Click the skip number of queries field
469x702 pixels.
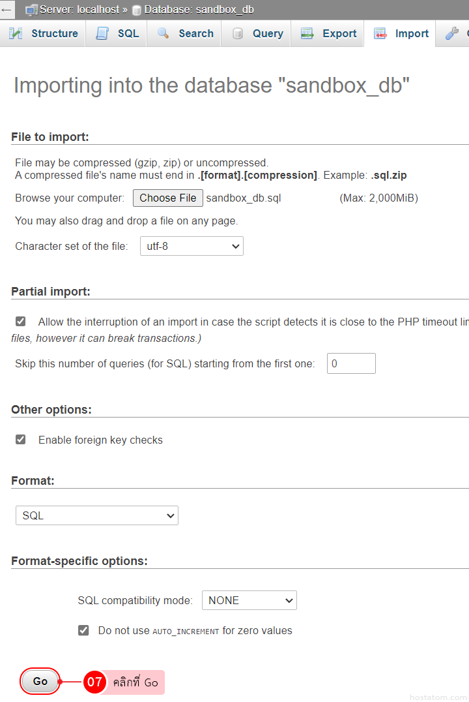(x=351, y=363)
